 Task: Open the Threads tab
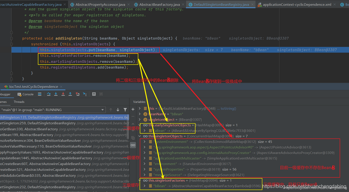[x=19, y=102]
